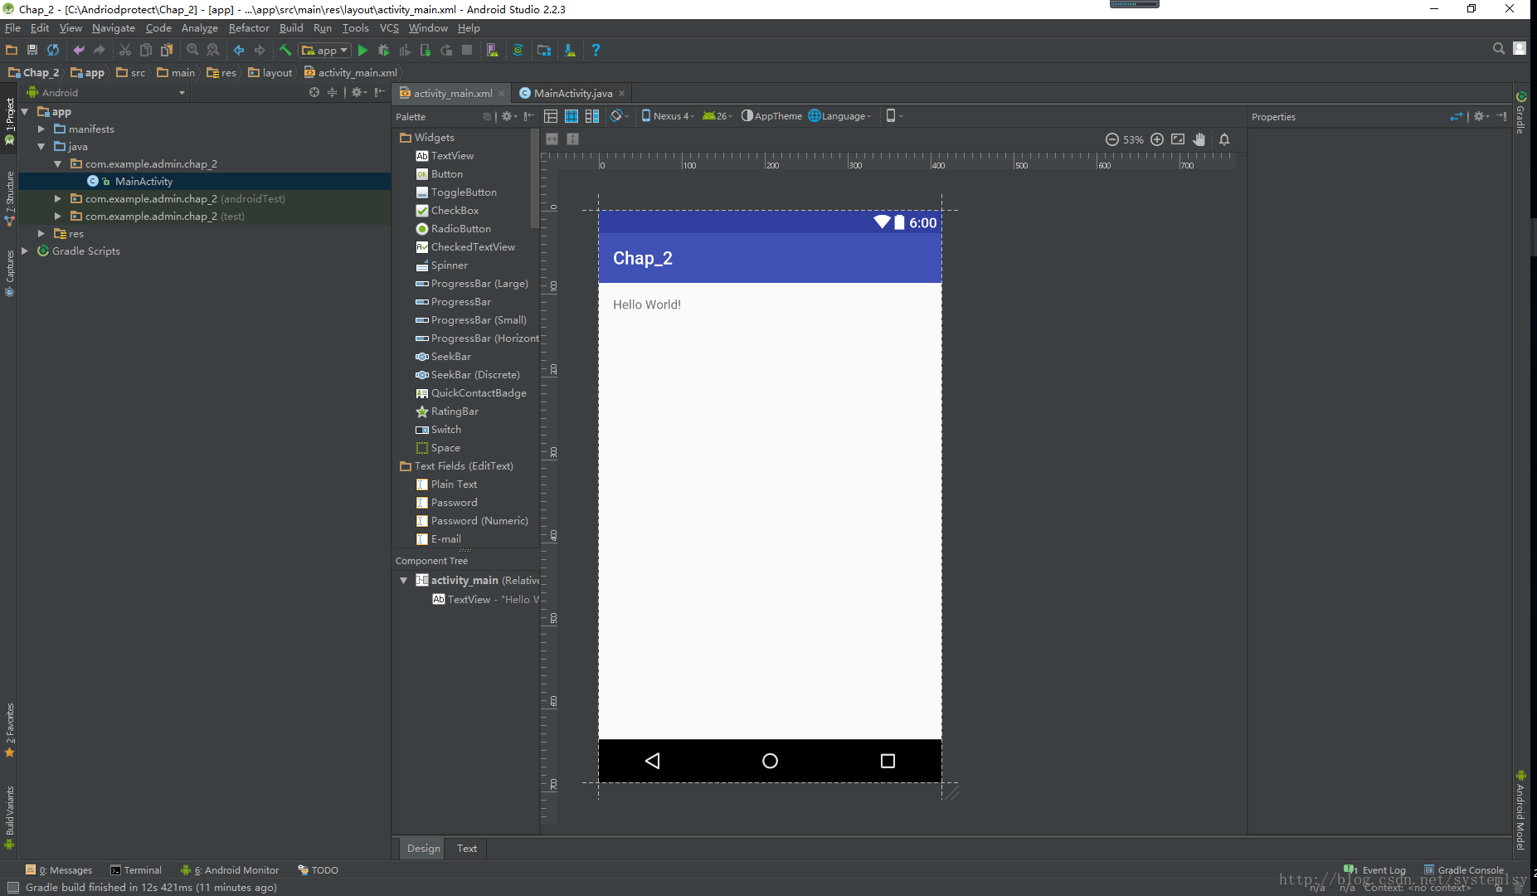
Task: Click the blue Help question mark icon
Action: 596,51
